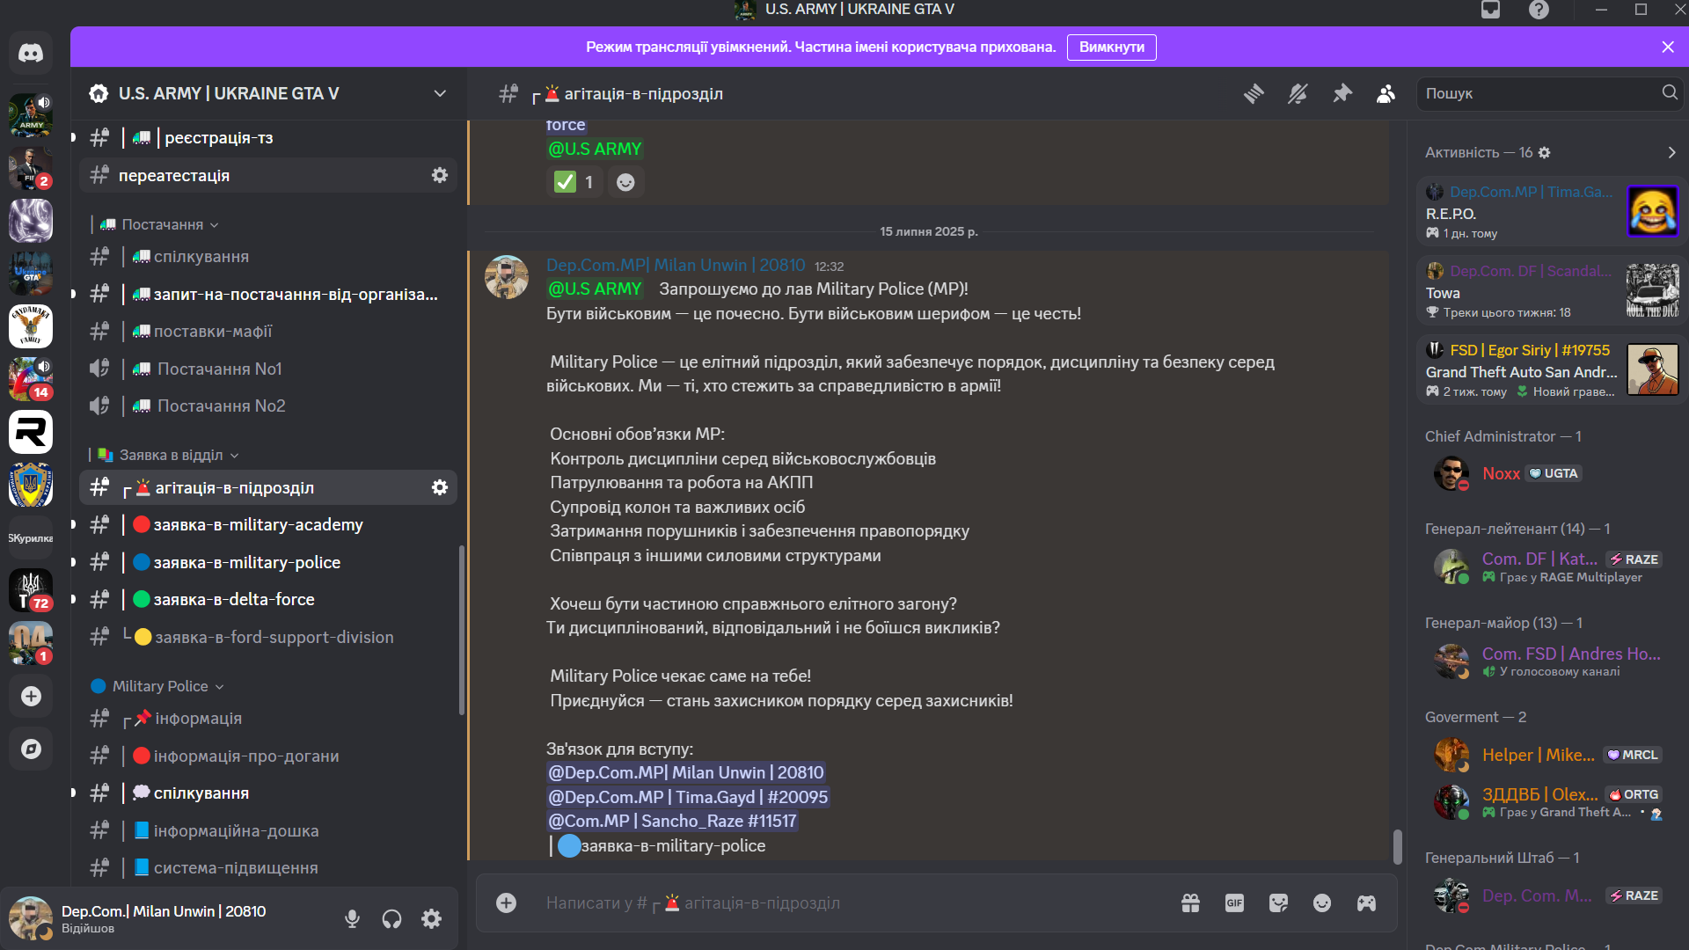Image resolution: width=1689 pixels, height=950 pixels.
Task: Send a gift via gift icon
Action: point(1190,902)
